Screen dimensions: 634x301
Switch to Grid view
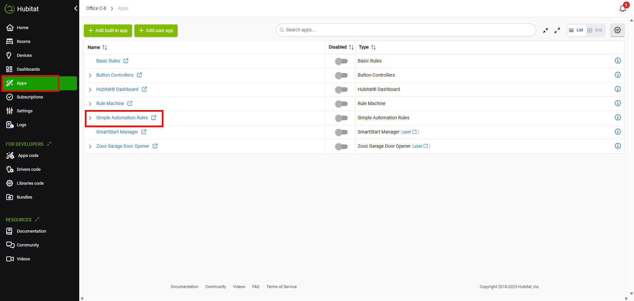pos(595,30)
